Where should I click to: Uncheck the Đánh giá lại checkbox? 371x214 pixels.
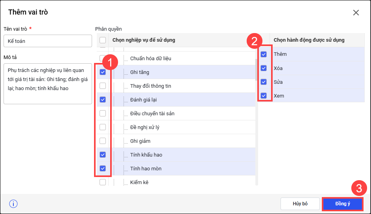(103, 100)
